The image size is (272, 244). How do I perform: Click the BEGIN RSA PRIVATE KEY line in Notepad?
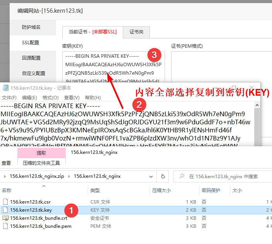click(50, 106)
